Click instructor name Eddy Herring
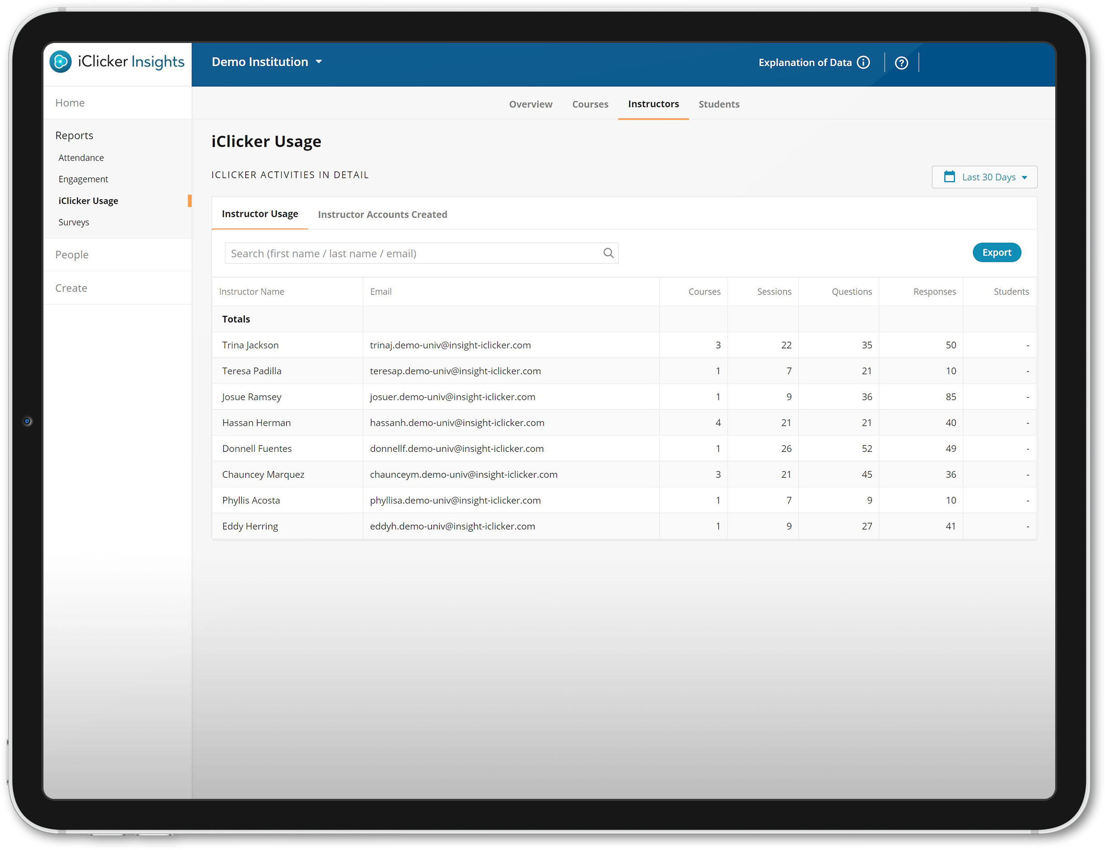The width and height of the screenshot is (1105, 850). [249, 526]
